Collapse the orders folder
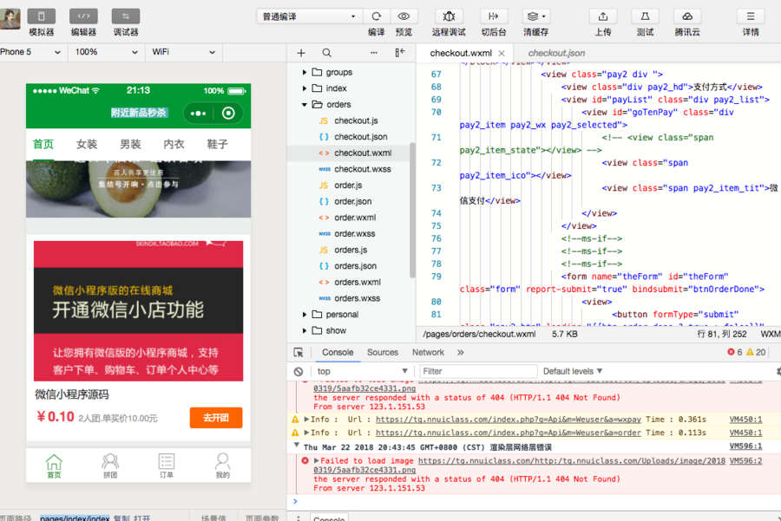The width and height of the screenshot is (781, 521). pos(305,105)
